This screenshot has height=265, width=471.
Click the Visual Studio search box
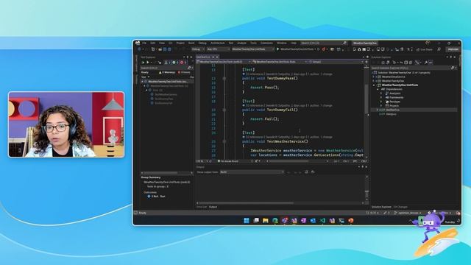tap(324, 43)
